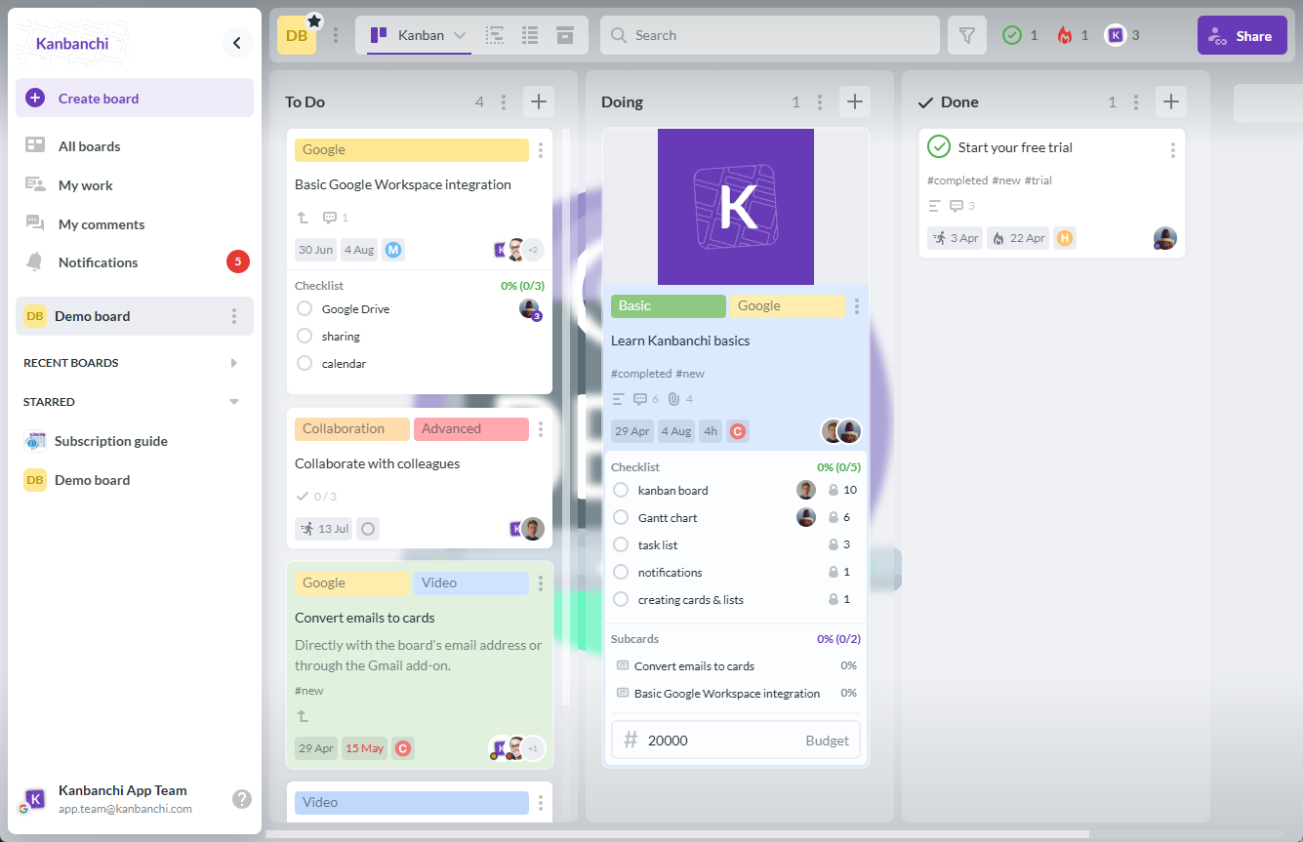Check the notifications checklist item
1303x842 pixels.
click(621, 572)
